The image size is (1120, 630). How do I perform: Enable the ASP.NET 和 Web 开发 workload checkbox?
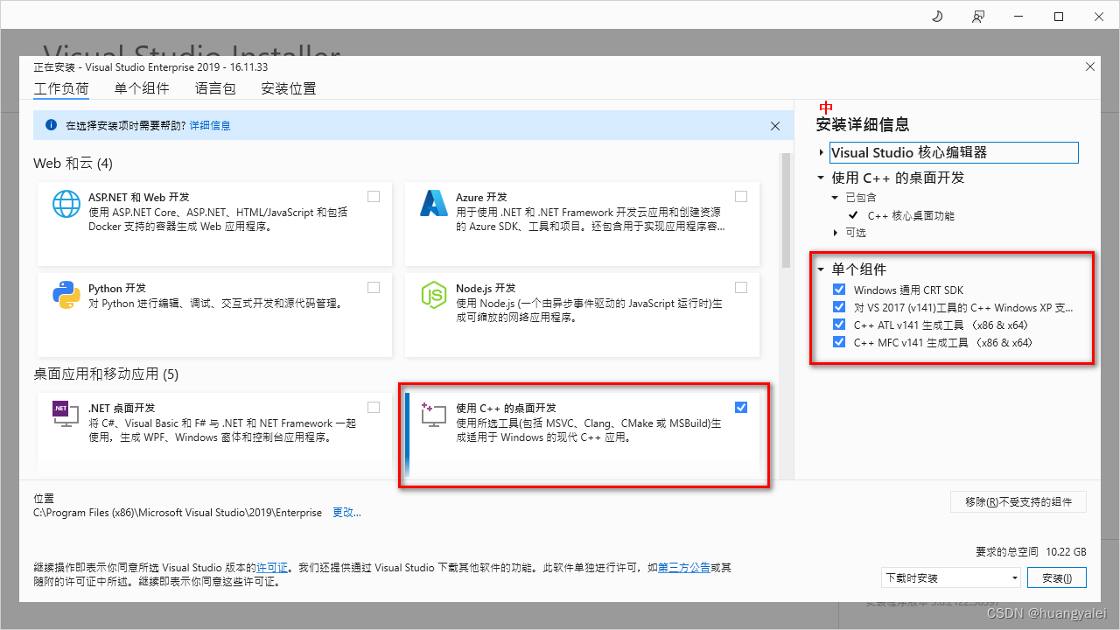pos(374,196)
